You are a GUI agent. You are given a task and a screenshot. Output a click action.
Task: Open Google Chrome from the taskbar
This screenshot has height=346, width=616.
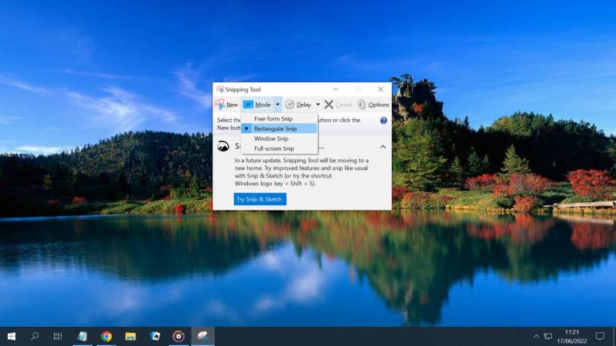106,336
